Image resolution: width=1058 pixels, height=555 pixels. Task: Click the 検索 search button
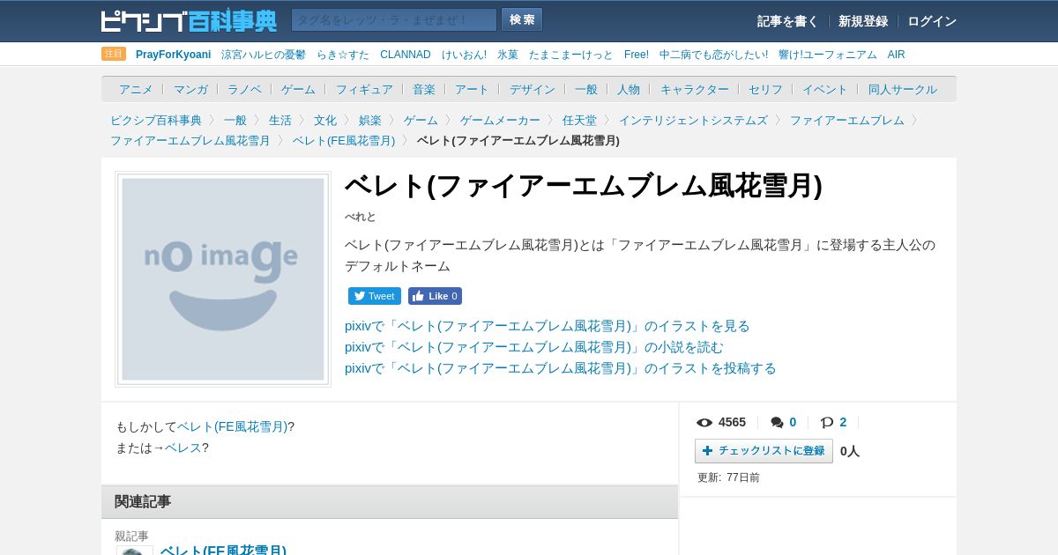[522, 20]
